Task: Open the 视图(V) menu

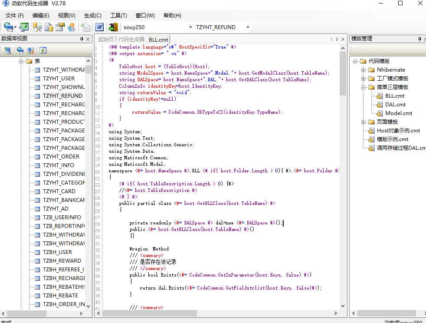Action: pyautogui.click(x=66, y=16)
